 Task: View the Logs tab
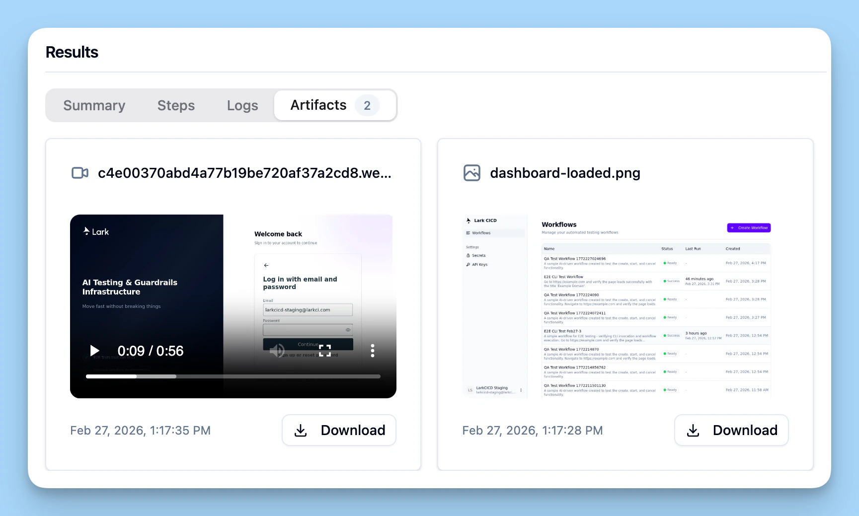point(242,105)
